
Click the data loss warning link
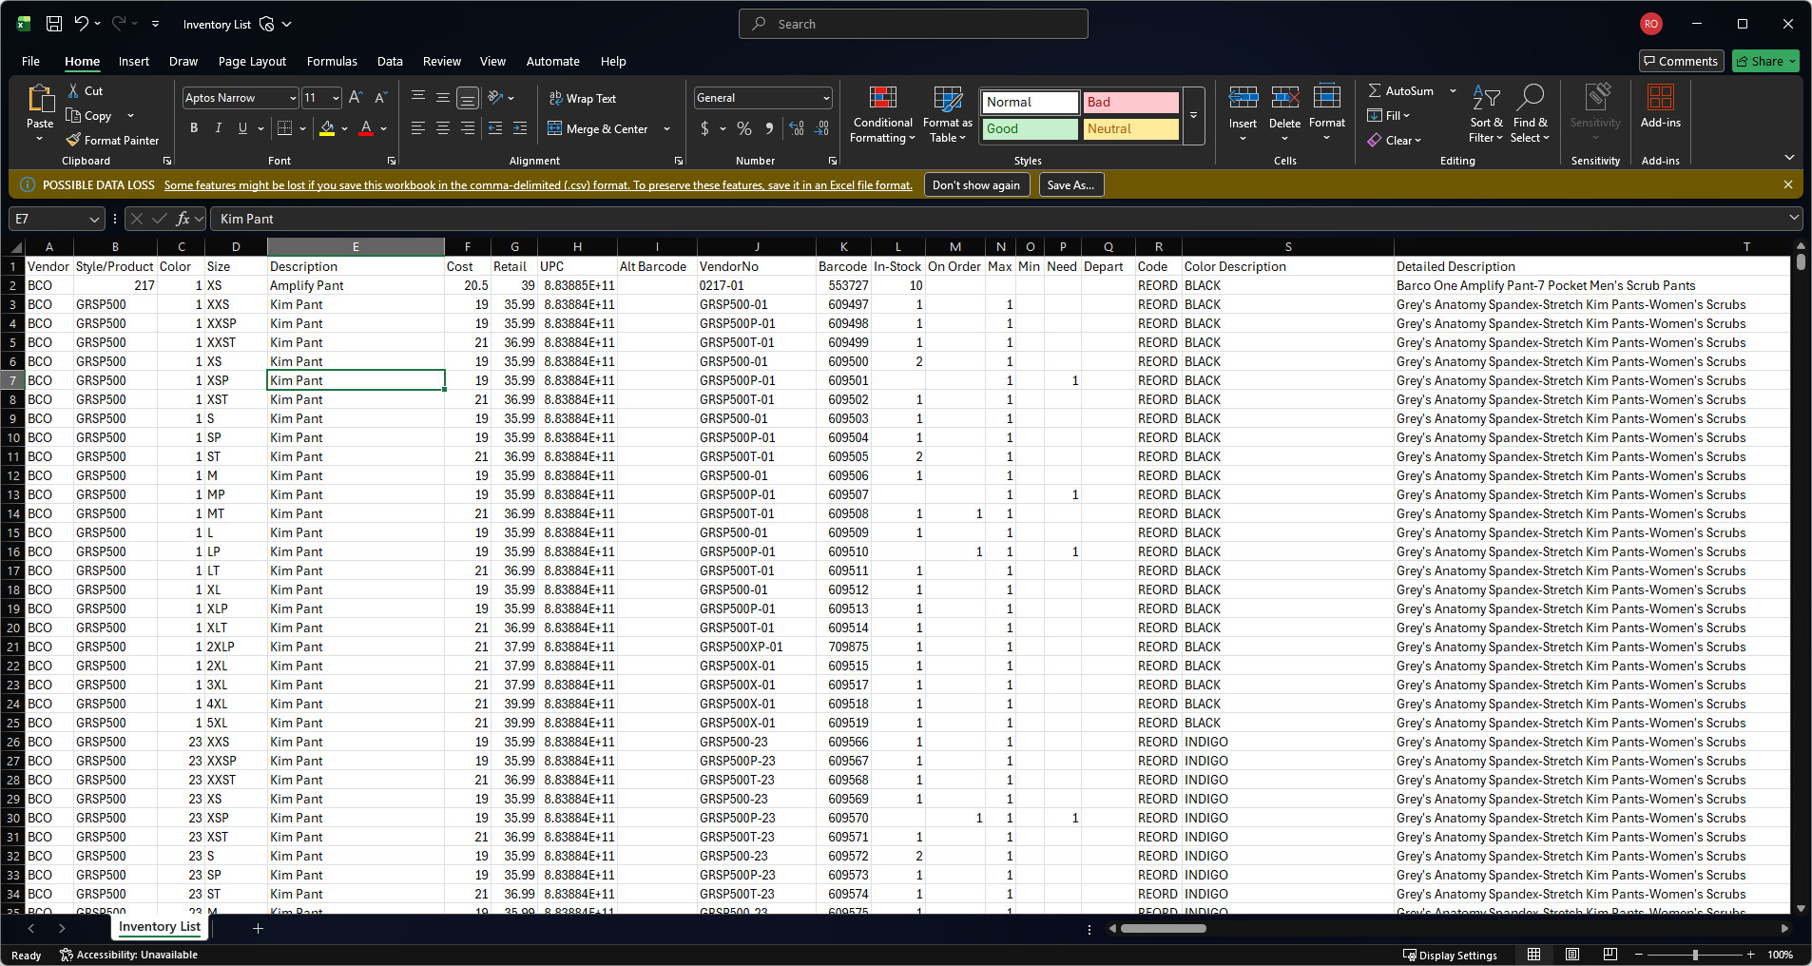538,185
